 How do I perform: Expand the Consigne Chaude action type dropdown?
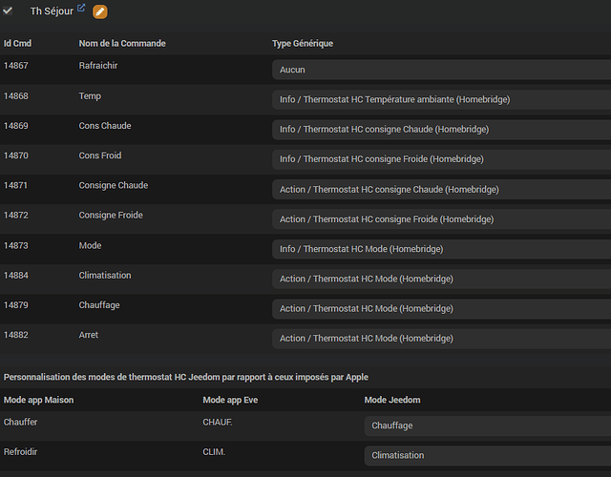tap(441, 189)
